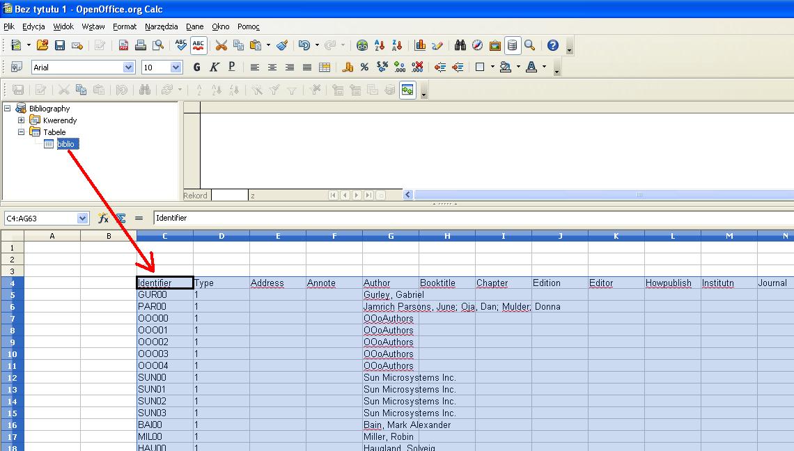Insert a hyperlink with the globe icon
Screen dimensions: 794x451
tap(362, 45)
